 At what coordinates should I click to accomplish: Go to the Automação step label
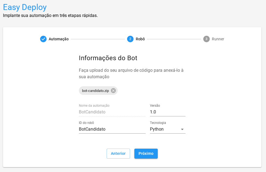(x=59, y=39)
